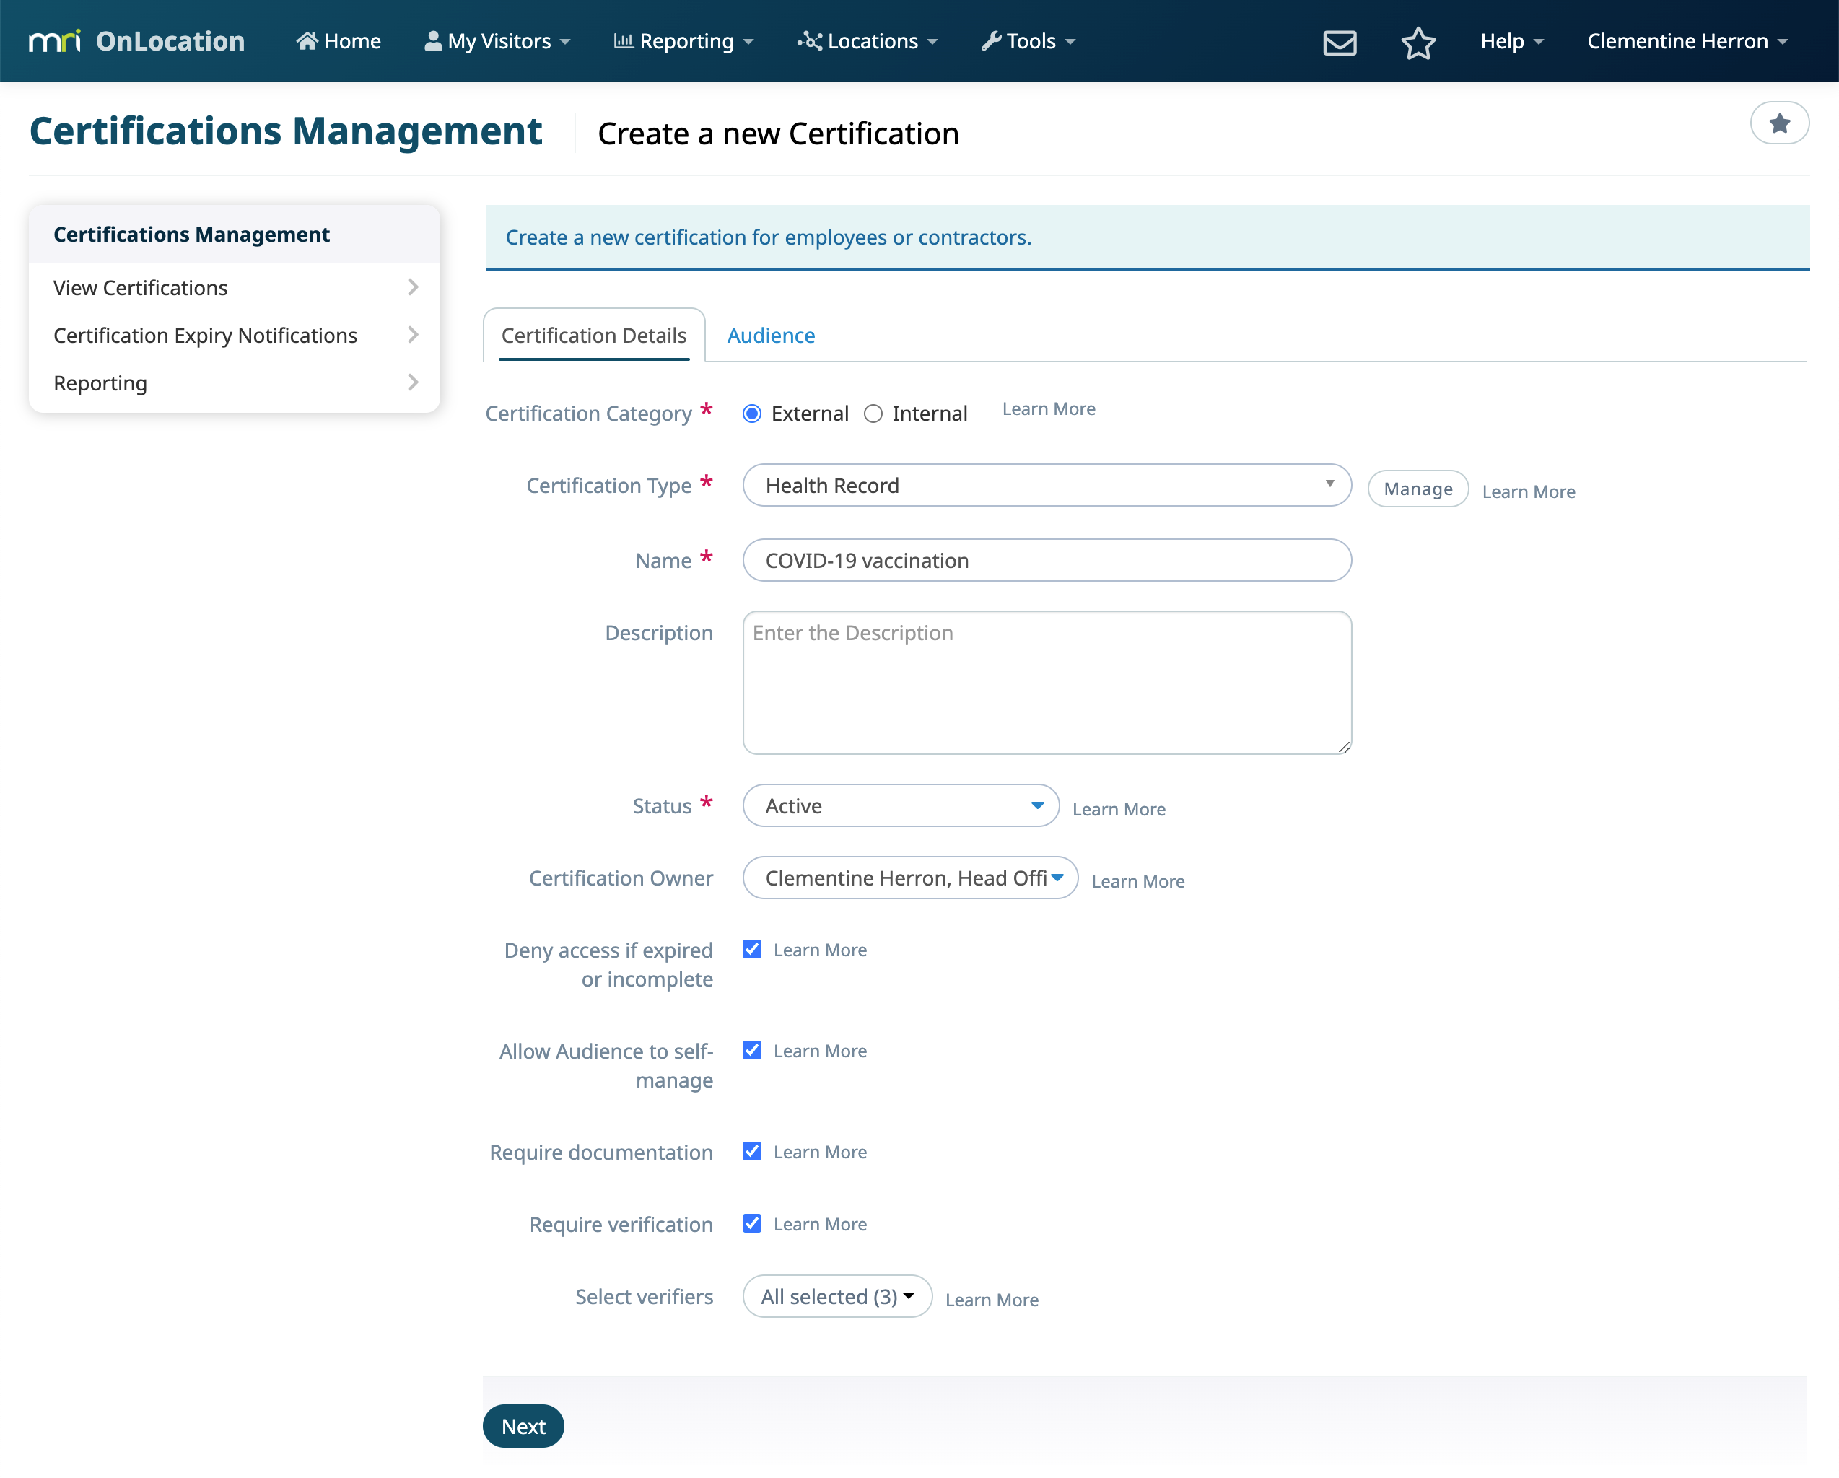Switch to Audience tab
Image resolution: width=1839 pixels, height=1478 pixels.
[770, 335]
